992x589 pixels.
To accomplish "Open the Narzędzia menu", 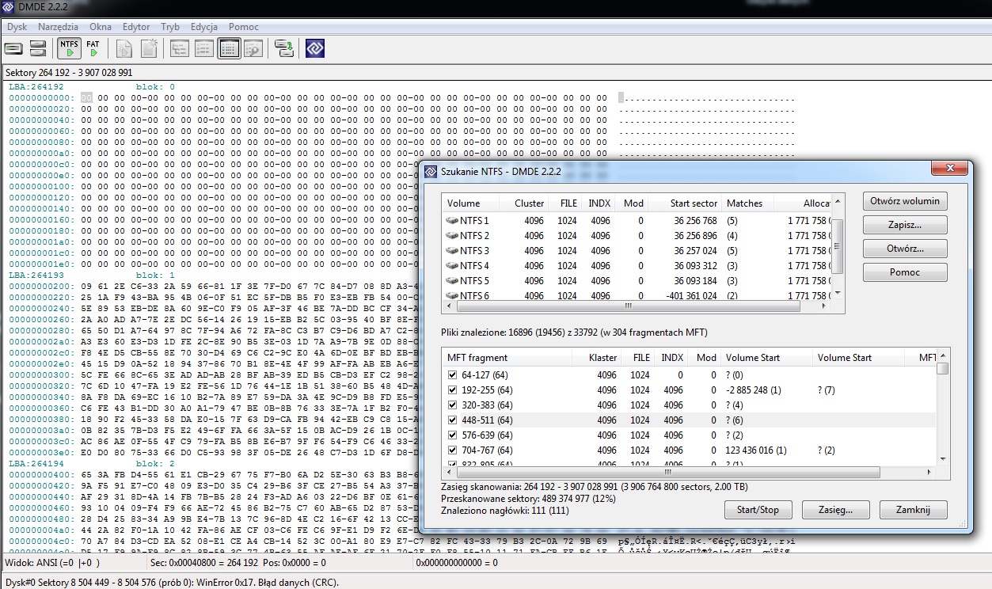I will tap(58, 27).
